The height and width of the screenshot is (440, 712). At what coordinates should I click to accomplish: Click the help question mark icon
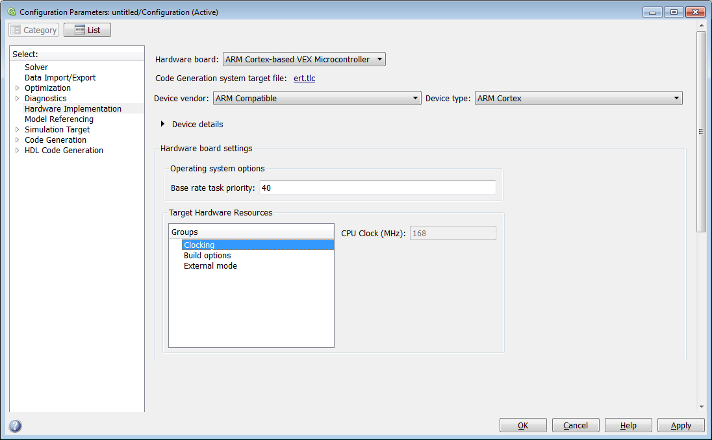coord(14,426)
